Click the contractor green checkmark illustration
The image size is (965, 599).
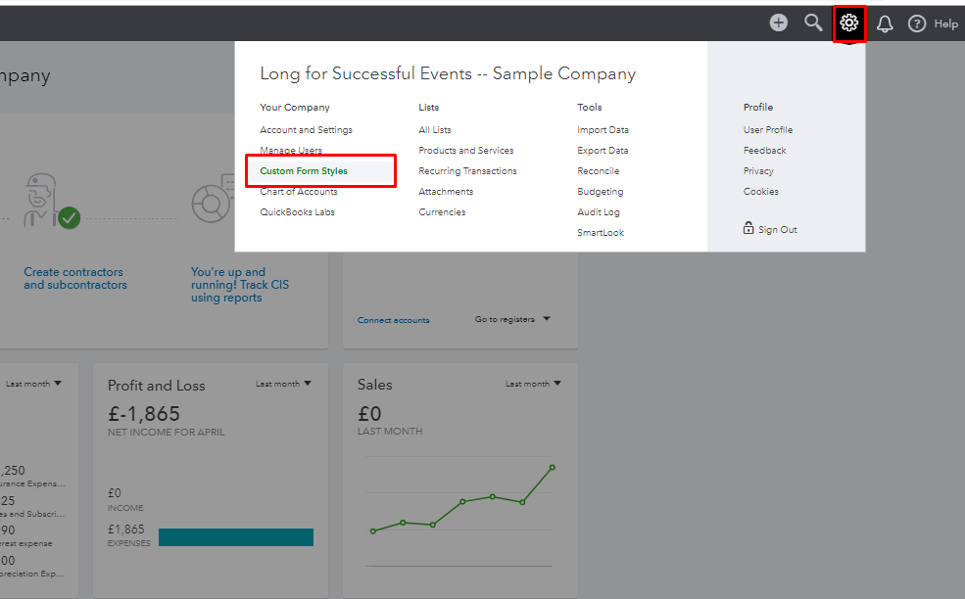69,217
